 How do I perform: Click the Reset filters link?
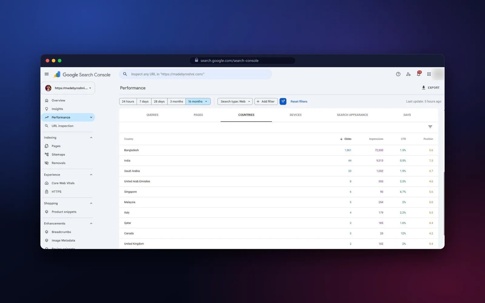coord(299,102)
